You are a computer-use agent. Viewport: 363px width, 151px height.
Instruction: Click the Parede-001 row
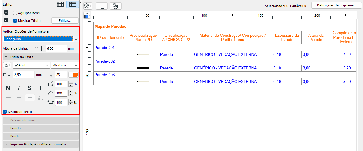tap(224, 48)
